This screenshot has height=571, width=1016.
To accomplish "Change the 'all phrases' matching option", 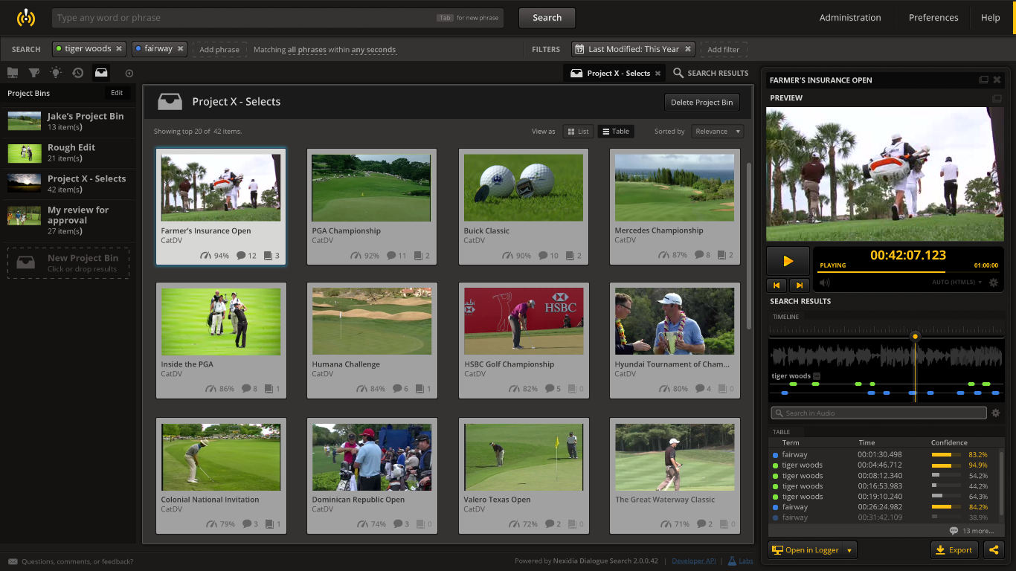I will click(x=307, y=50).
